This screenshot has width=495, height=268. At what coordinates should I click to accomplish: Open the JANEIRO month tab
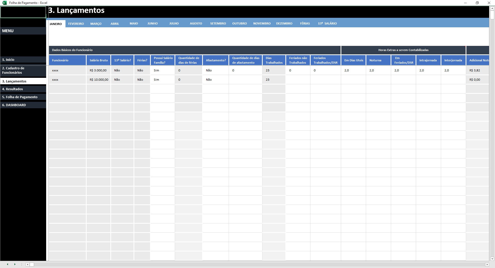coord(56,24)
